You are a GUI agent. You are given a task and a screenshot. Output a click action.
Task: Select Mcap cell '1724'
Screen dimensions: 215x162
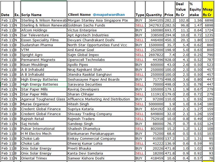pos(208,30)
